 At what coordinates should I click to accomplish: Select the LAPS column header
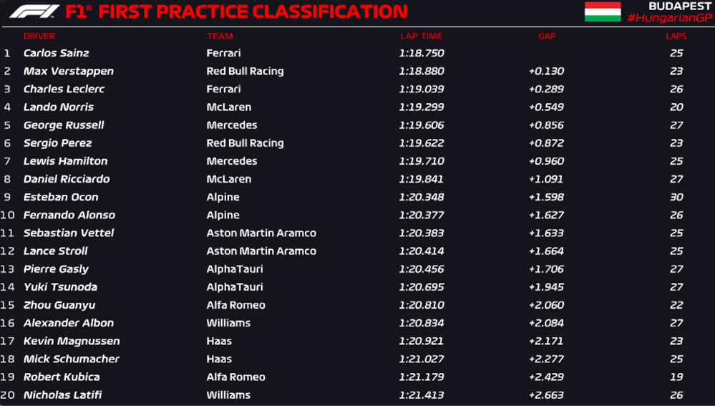pyautogui.click(x=676, y=36)
